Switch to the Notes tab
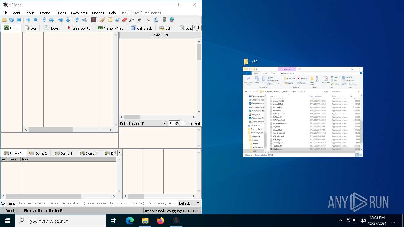404x227 pixels. [x=51, y=28]
